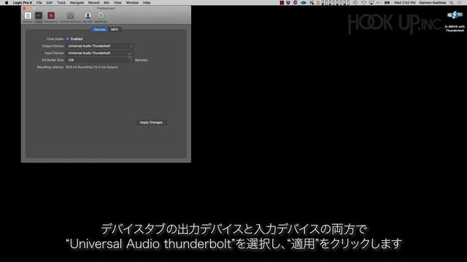Open the I/O Buffer Size dropdown
The width and height of the screenshot is (467, 262).
point(99,60)
